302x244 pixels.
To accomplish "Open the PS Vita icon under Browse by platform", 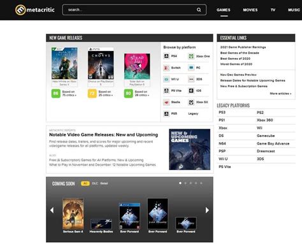I will click(166, 90).
